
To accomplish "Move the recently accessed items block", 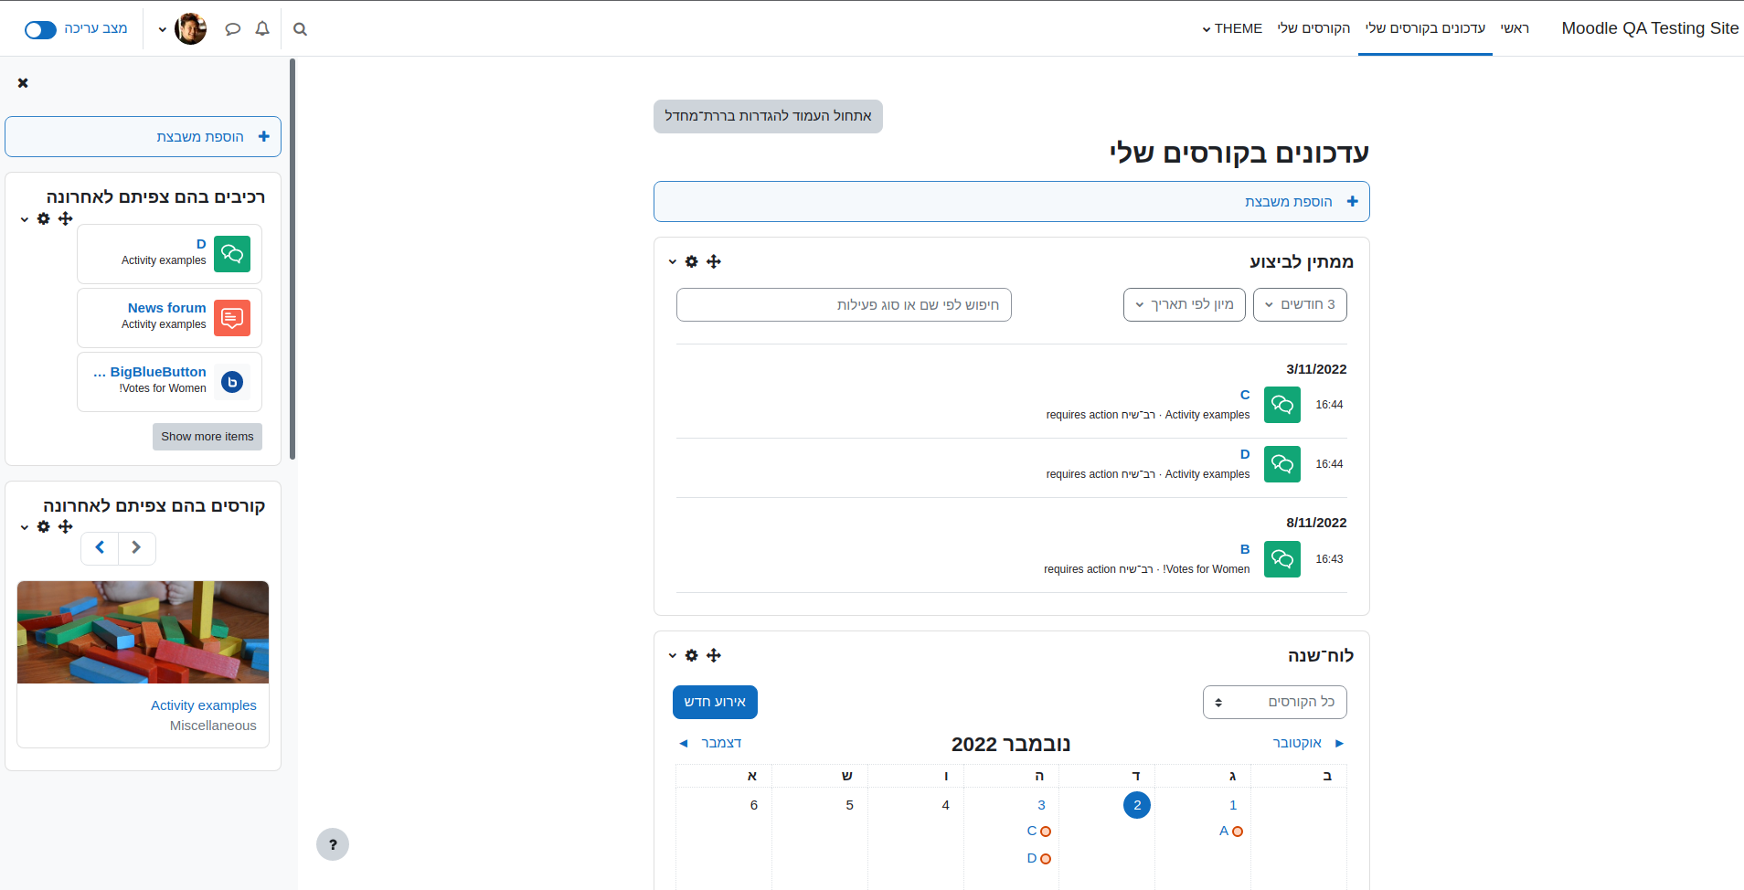I will (x=65, y=218).
